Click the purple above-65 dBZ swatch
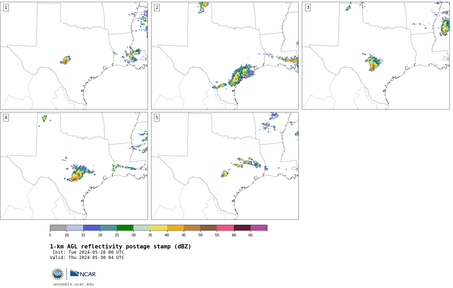This screenshot has width=453, height=288. point(259,228)
